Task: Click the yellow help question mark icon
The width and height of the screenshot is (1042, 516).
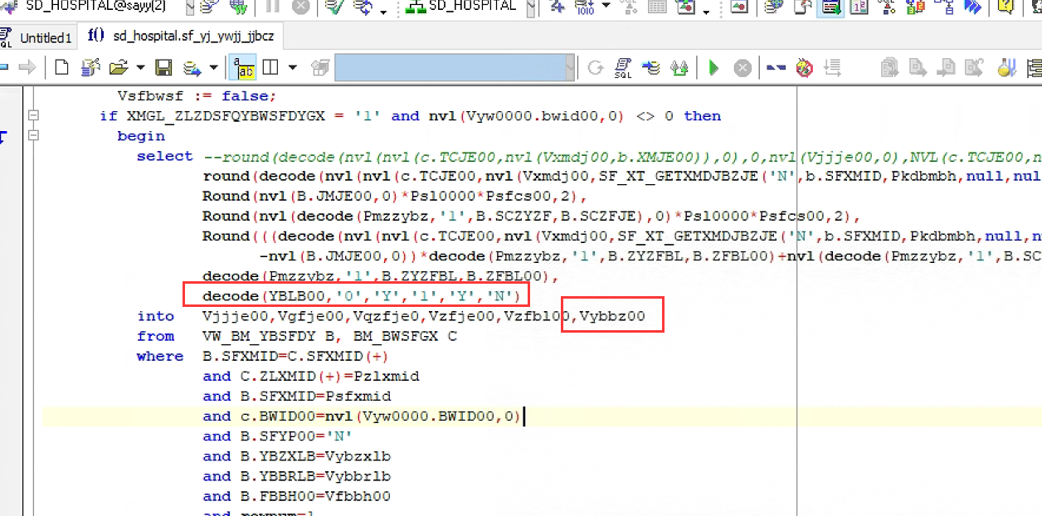Action: pos(1005,7)
